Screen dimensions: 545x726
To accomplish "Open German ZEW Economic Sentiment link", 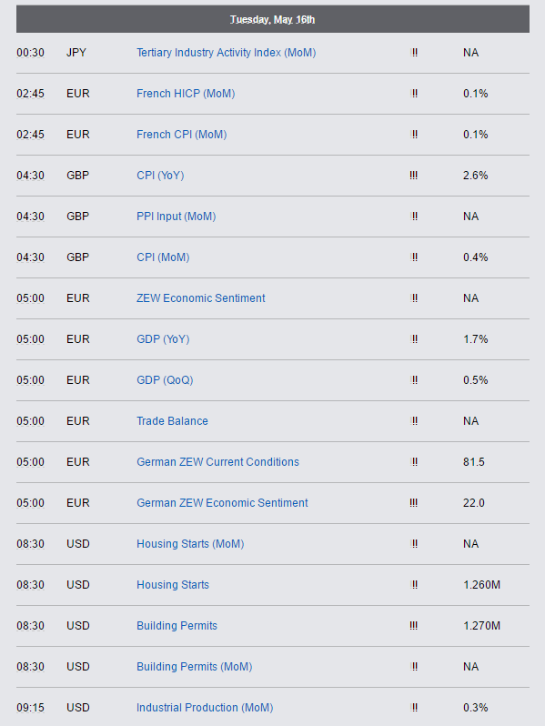I will 222,503.
